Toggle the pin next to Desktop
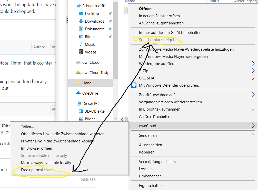258x190 pixels. [x=110, y=13]
